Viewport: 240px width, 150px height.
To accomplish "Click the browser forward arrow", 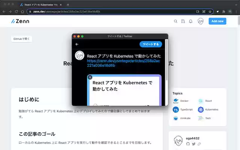I will click(x=10, y=12).
